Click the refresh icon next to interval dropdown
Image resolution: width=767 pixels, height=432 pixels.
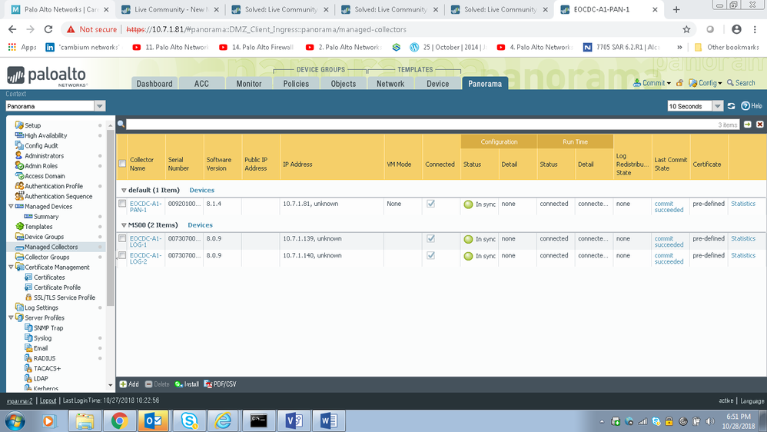pos(732,106)
